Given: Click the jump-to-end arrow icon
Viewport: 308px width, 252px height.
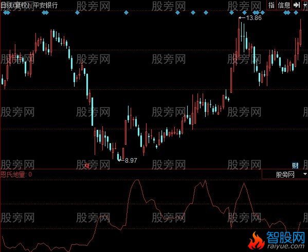Looking at the screenshot, I should [x=296, y=5].
